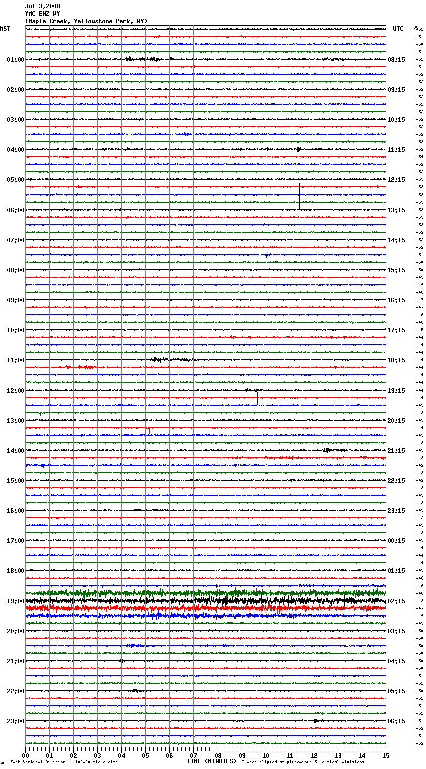The image size is (426, 769).
Task: Select the 23:00 MST time label
Action: pyautogui.click(x=16, y=721)
